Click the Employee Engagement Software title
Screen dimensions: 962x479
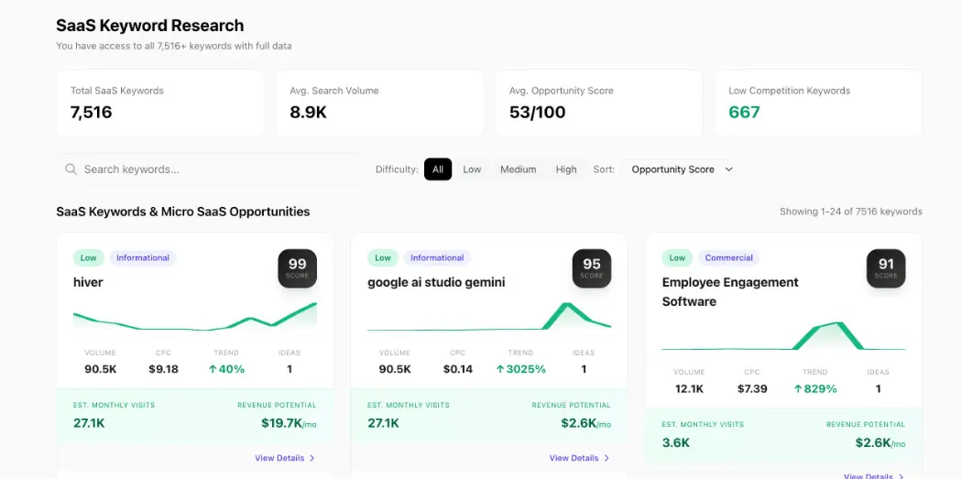pos(730,292)
